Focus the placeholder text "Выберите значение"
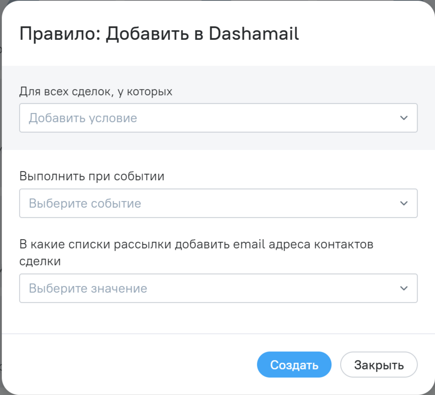The width and height of the screenshot is (435, 395). tap(88, 288)
